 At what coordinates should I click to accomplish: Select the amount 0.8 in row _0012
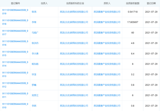coord(133,85)
